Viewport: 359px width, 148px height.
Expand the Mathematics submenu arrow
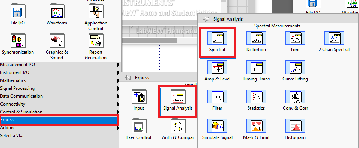tap(119, 80)
